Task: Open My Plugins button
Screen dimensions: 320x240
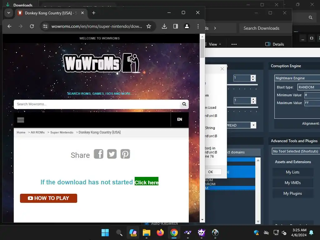Action: [292, 193]
